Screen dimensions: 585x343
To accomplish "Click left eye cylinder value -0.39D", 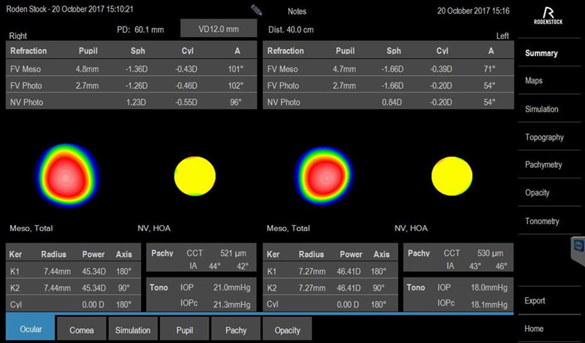I will (x=440, y=69).
